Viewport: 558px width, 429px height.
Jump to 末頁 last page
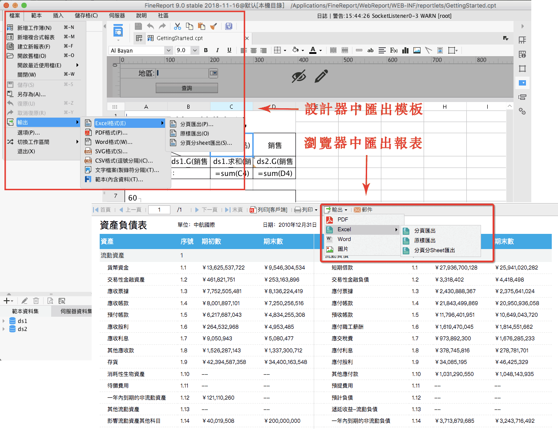coord(234,209)
